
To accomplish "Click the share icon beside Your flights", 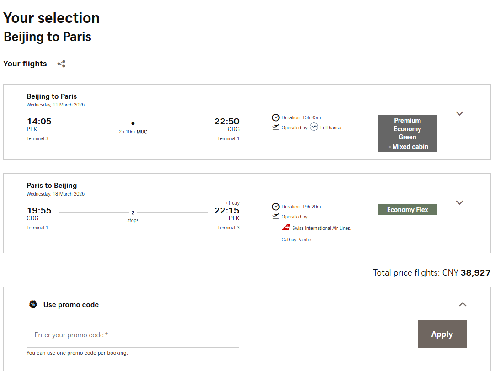I will 61,64.
